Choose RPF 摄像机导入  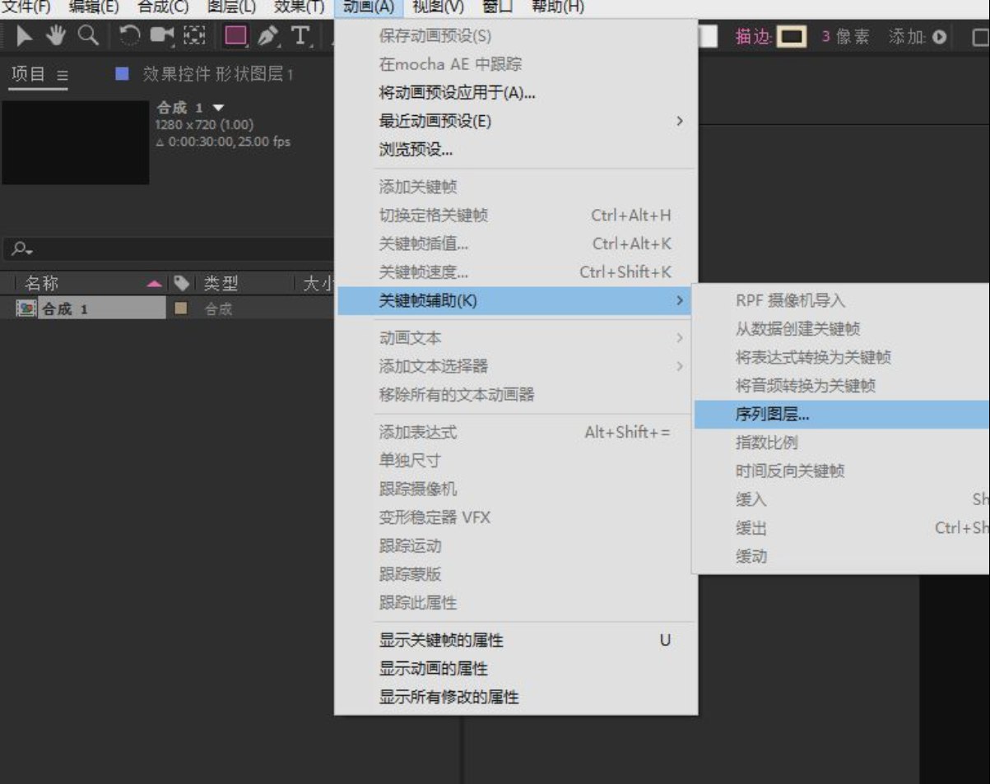pos(842,301)
